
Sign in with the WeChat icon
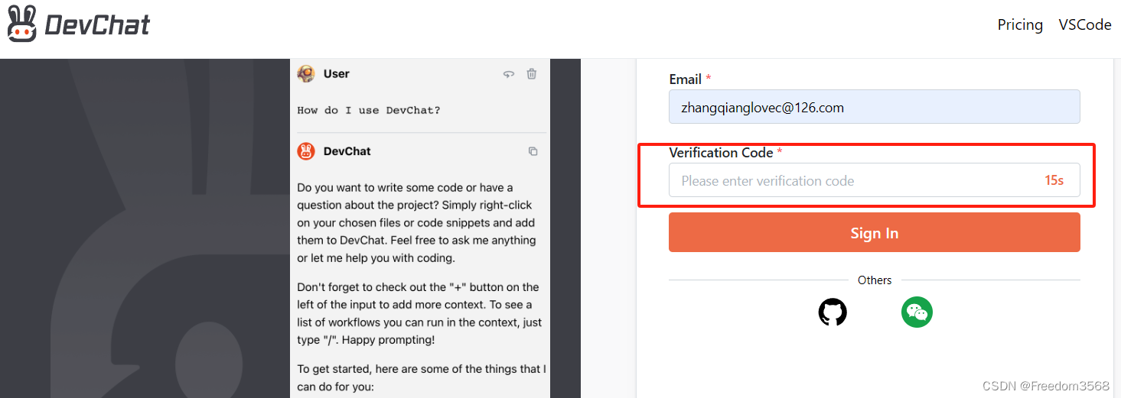pyautogui.click(x=917, y=312)
